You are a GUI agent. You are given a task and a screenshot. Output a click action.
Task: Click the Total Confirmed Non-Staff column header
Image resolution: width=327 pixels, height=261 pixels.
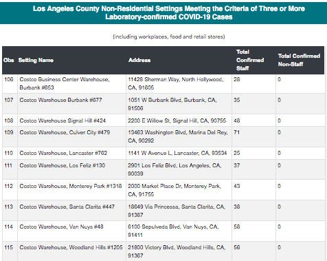(299, 60)
